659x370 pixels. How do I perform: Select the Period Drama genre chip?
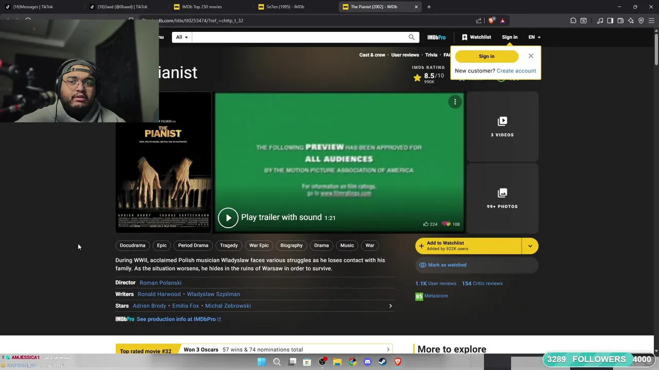click(x=193, y=245)
